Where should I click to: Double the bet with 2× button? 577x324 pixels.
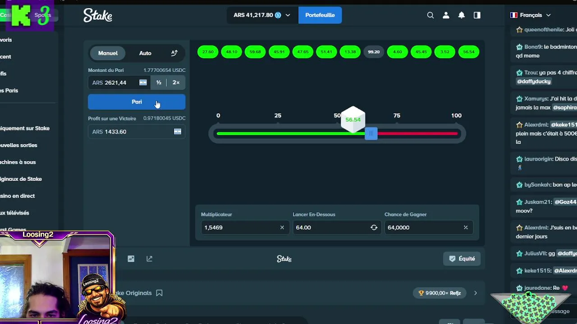tap(176, 83)
